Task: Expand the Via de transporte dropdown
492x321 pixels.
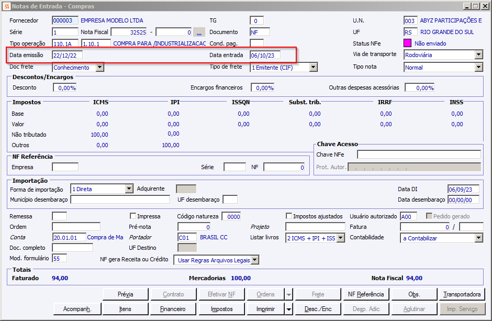Action: point(478,54)
